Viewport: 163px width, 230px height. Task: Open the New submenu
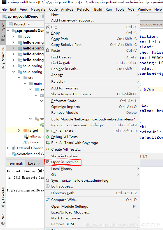pyautogui.click(x=92, y=14)
